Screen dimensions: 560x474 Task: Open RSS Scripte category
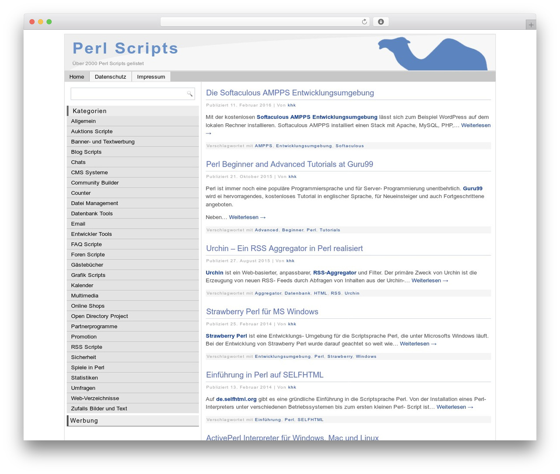pyautogui.click(x=133, y=347)
